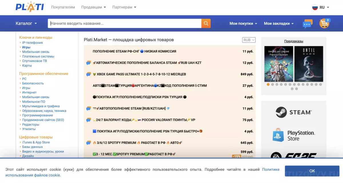Select Программирование category
Viewport: 343px width, 183px height.
pos(37,115)
